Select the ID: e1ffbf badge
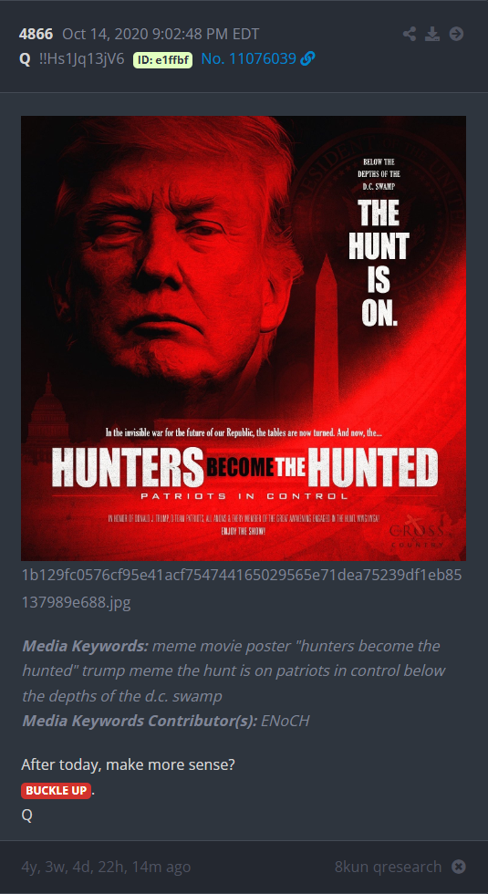This screenshot has height=894, width=488. (162, 59)
